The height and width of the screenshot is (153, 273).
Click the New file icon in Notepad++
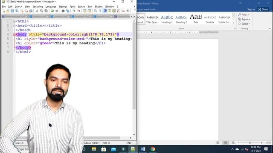coord(3,11)
